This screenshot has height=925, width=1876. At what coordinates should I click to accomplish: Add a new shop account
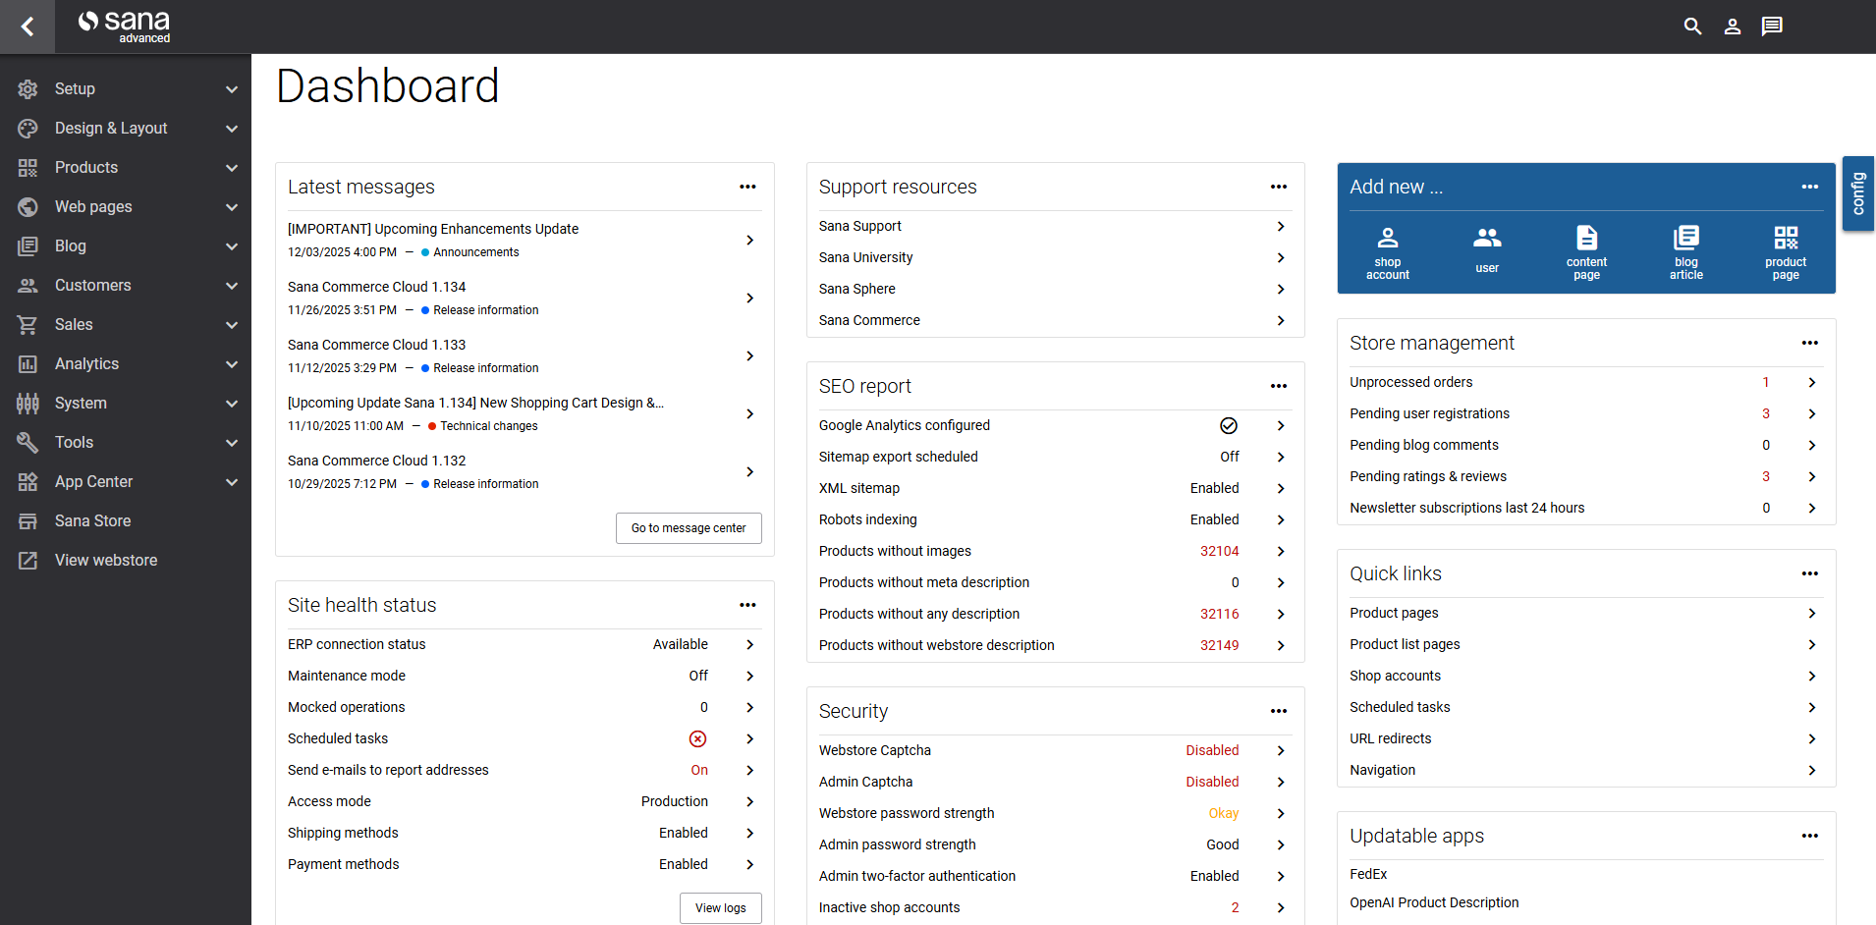pyautogui.click(x=1387, y=252)
